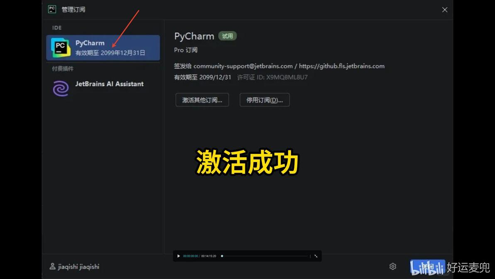This screenshot has width=495, height=279.
Task: Click the 激活其他订阅 button
Action: click(202, 100)
